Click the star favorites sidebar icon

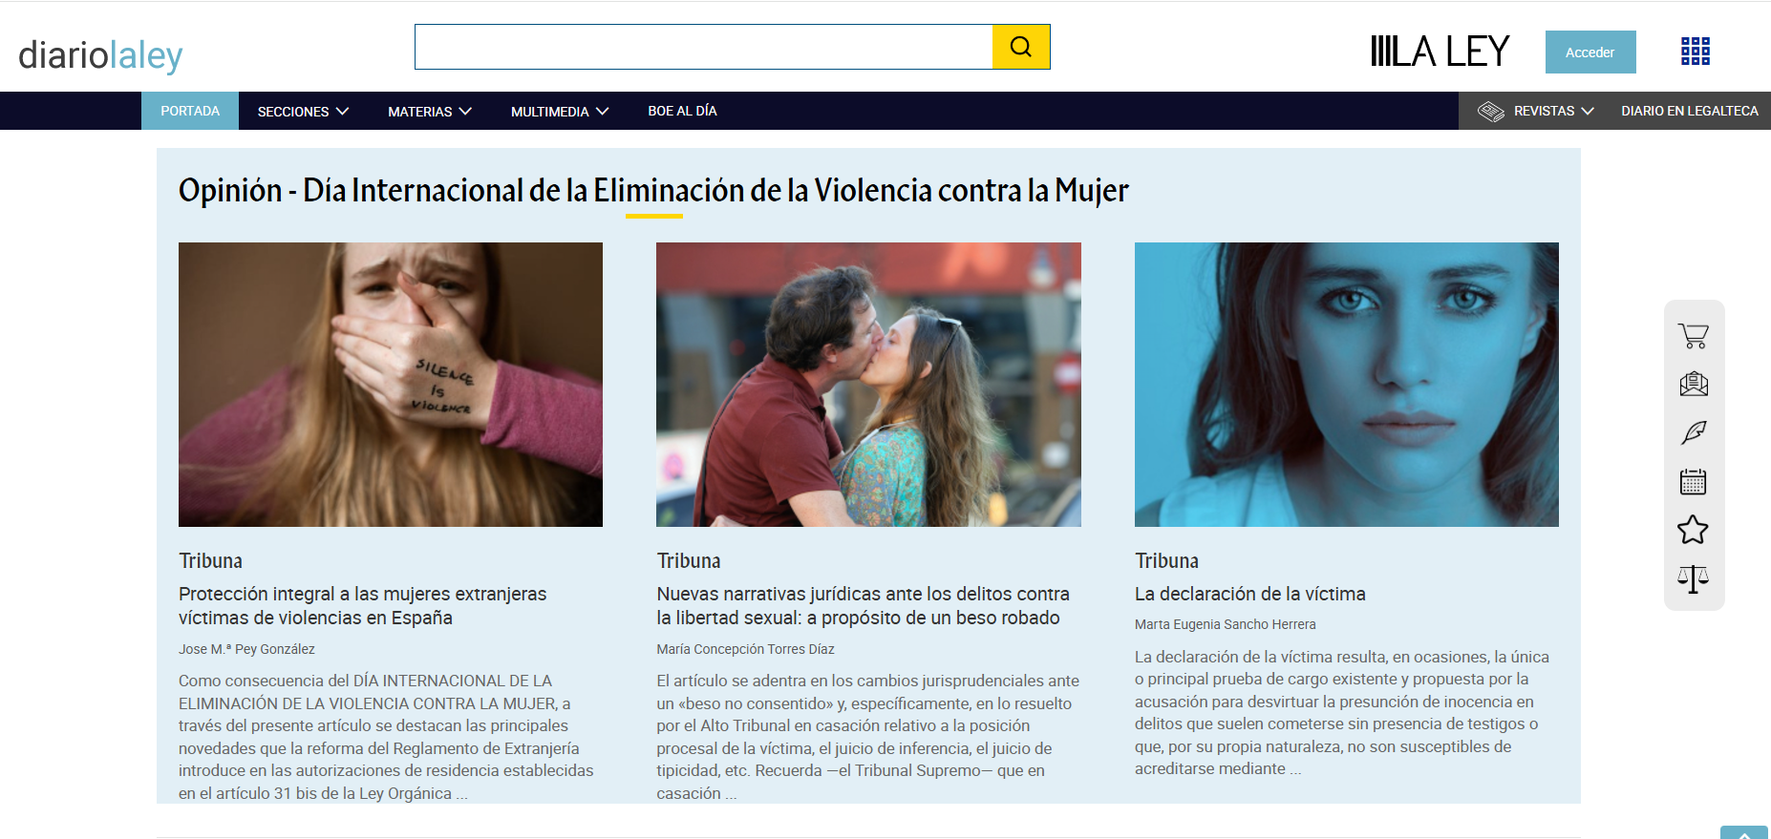click(x=1693, y=530)
